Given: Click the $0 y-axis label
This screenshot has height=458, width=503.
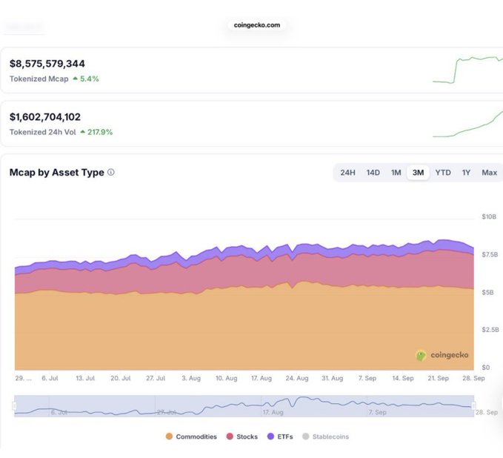Looking at the screenshot, I should (x=486, y=368).
